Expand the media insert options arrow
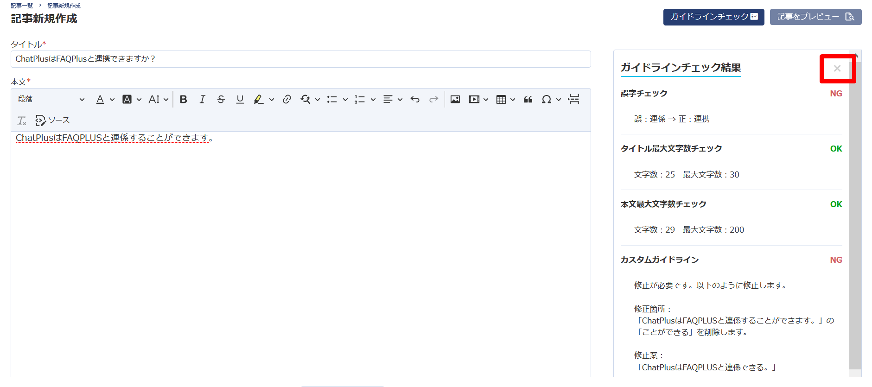Screen dimensions: 872x387 (486, 99)
